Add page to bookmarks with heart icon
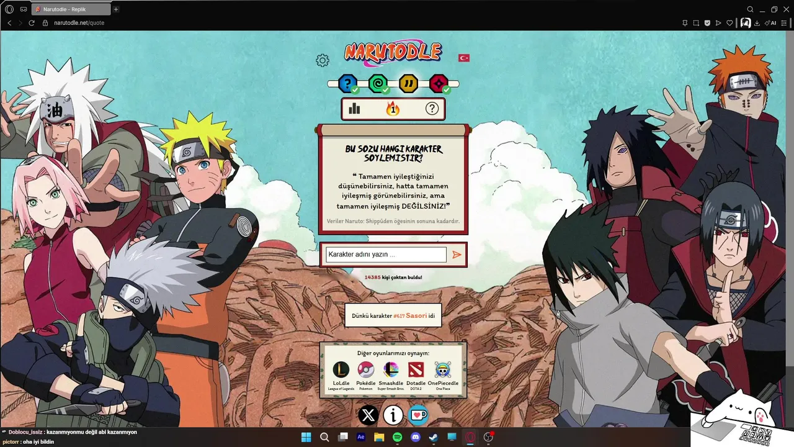 (729, 23)
